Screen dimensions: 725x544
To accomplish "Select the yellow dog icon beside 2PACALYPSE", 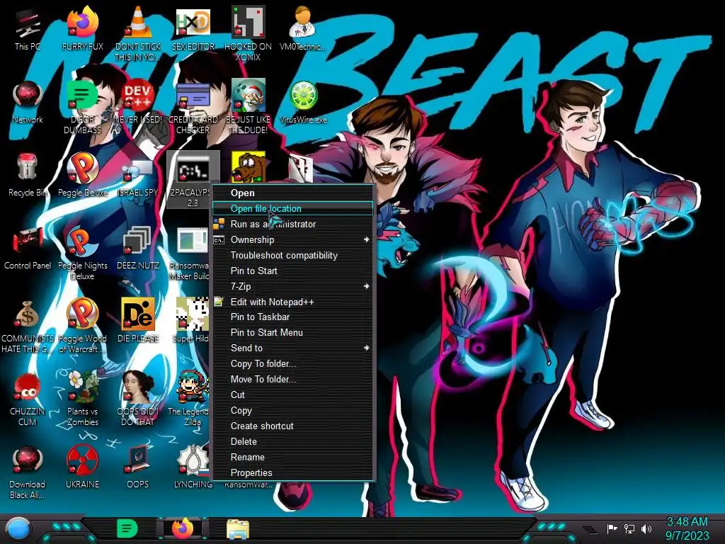I will [249, 167].
